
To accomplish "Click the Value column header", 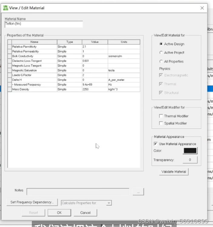I will pos(95,42).
